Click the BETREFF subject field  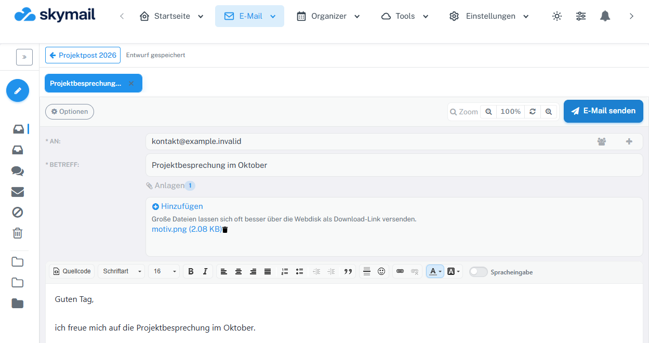(394, 165)
